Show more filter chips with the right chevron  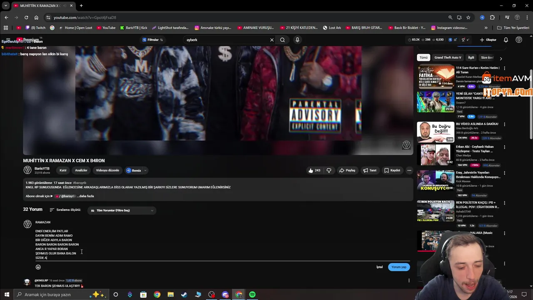[x=501, y=58]
